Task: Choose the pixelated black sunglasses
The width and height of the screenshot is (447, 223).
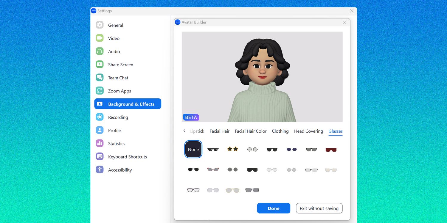Action: (x=213, y=150)
